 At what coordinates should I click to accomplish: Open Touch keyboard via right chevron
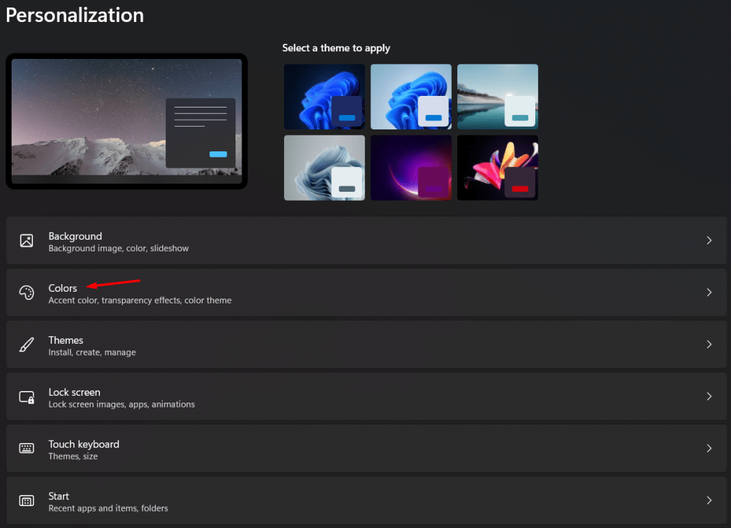click(x=709, y=449)
